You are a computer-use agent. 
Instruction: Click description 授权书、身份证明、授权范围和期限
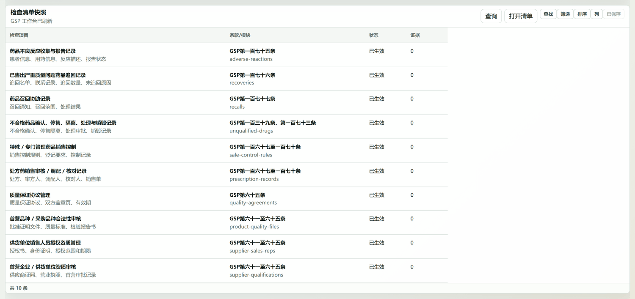[x=50, y=251]
